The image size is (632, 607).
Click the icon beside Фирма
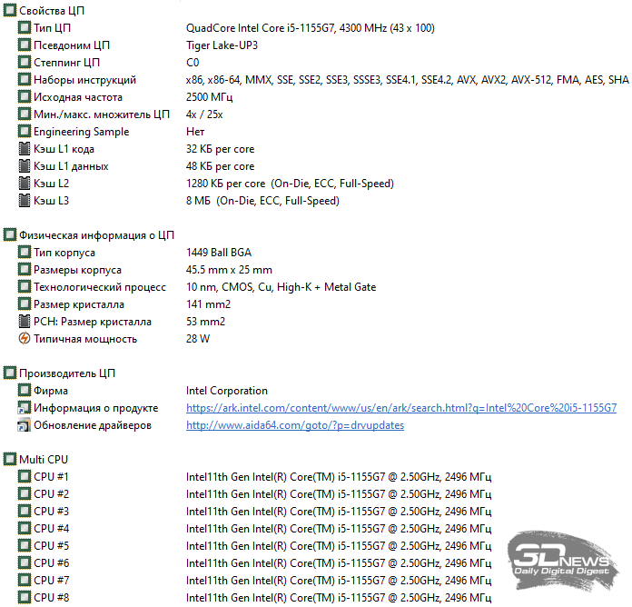tap(25, 391)
